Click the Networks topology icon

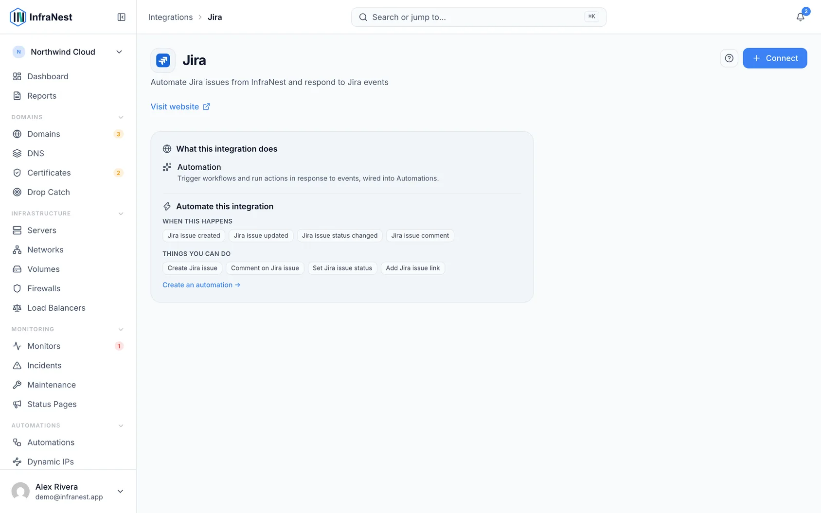click(x=17, y=249)
